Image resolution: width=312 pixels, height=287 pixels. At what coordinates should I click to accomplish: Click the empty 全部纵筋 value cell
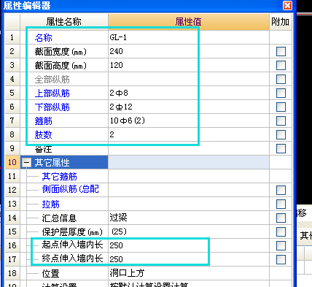coord(189,79)
